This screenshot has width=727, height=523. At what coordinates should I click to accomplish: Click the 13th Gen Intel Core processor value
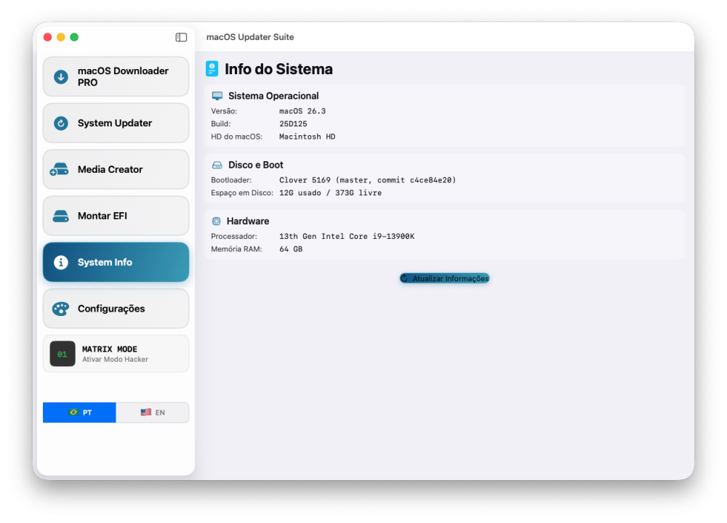coord(347,236)
